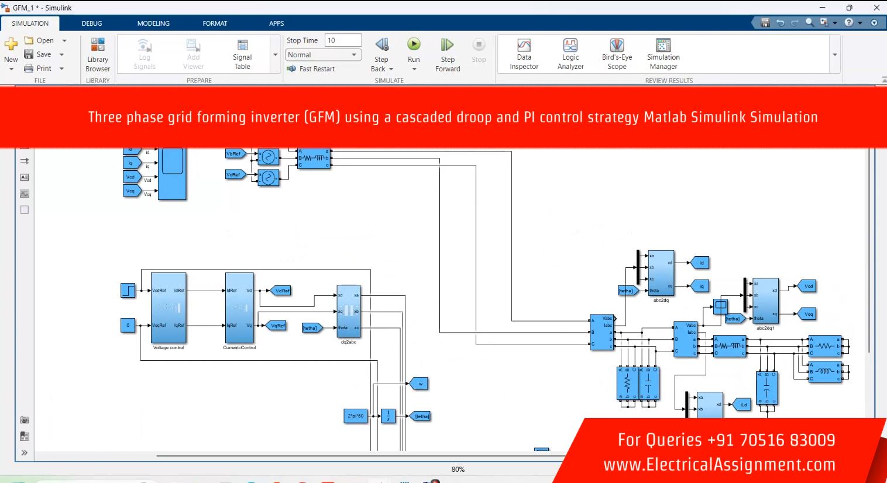Save the model with Save
Screen dimensions: 887x483
tap(38, 54)
